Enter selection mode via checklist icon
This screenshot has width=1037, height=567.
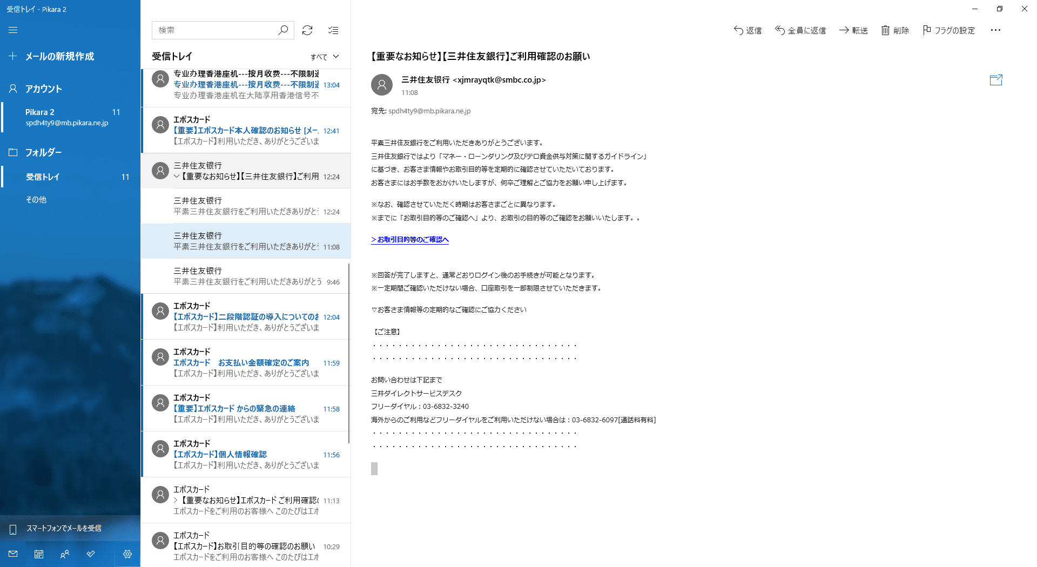(x=333, y=30)
